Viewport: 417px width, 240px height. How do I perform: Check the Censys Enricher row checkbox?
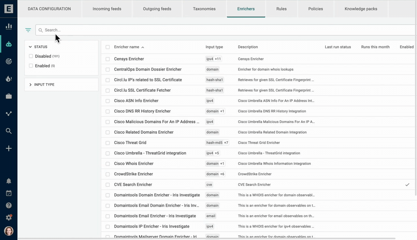pos(108,59)
